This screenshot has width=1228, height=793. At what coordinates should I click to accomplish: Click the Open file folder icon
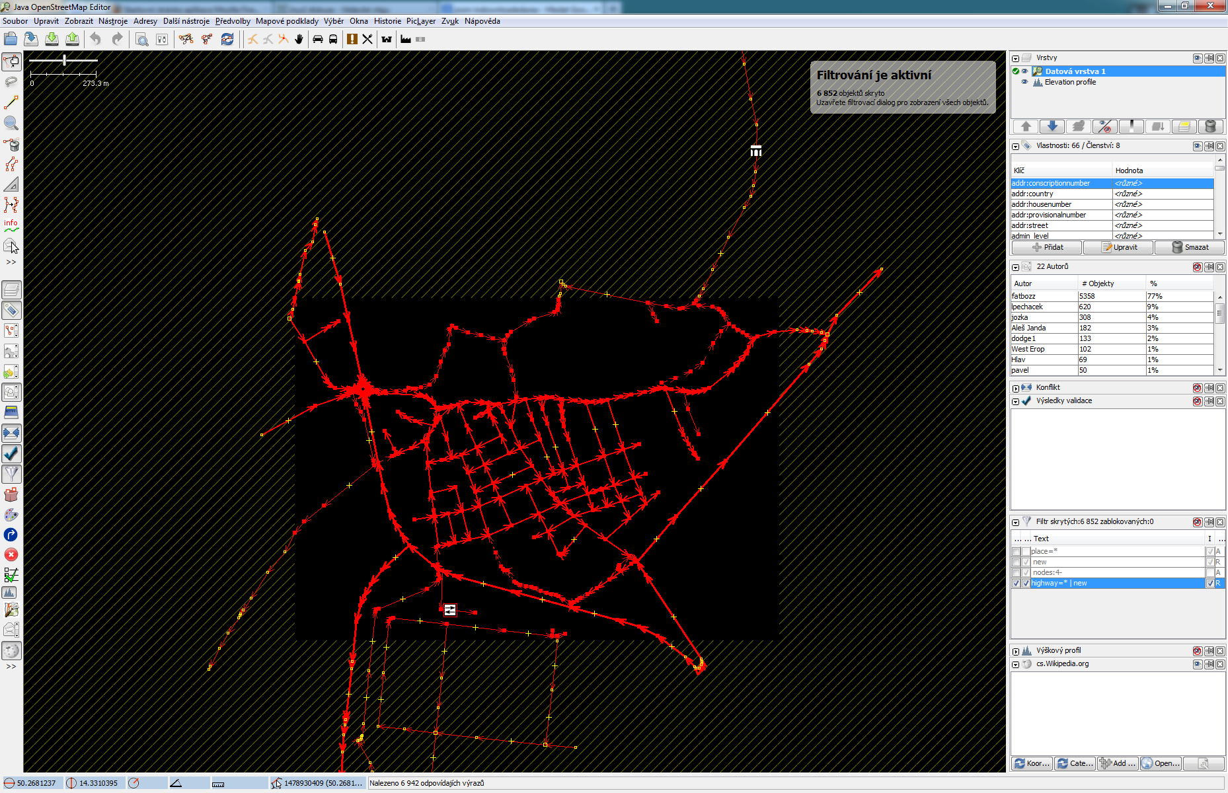click(11, 40)
